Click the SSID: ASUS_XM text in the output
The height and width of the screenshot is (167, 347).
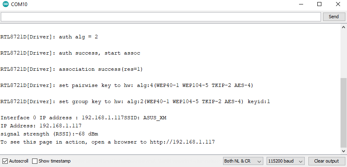(145, 118)
